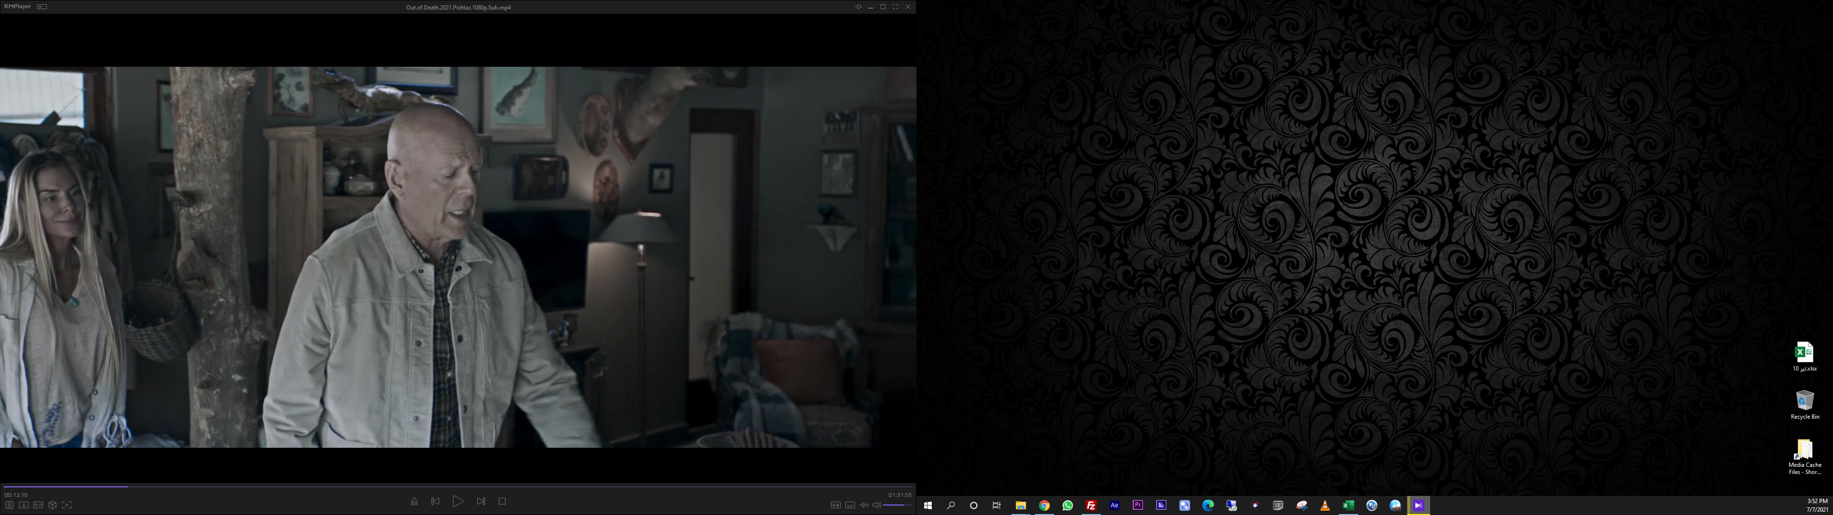Viewport: 1833px width, 515px height.
Task: Pin the player window on top
Action: pyautogui.click(x=858, y=6)
